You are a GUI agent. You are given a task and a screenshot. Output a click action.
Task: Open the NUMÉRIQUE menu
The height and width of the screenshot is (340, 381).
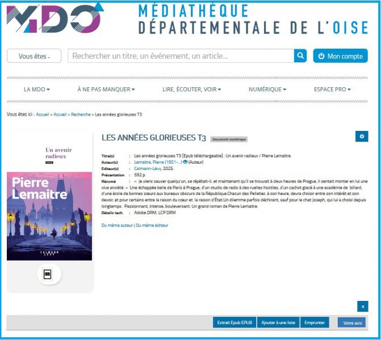pyautogui.click(x=267, y=90)
